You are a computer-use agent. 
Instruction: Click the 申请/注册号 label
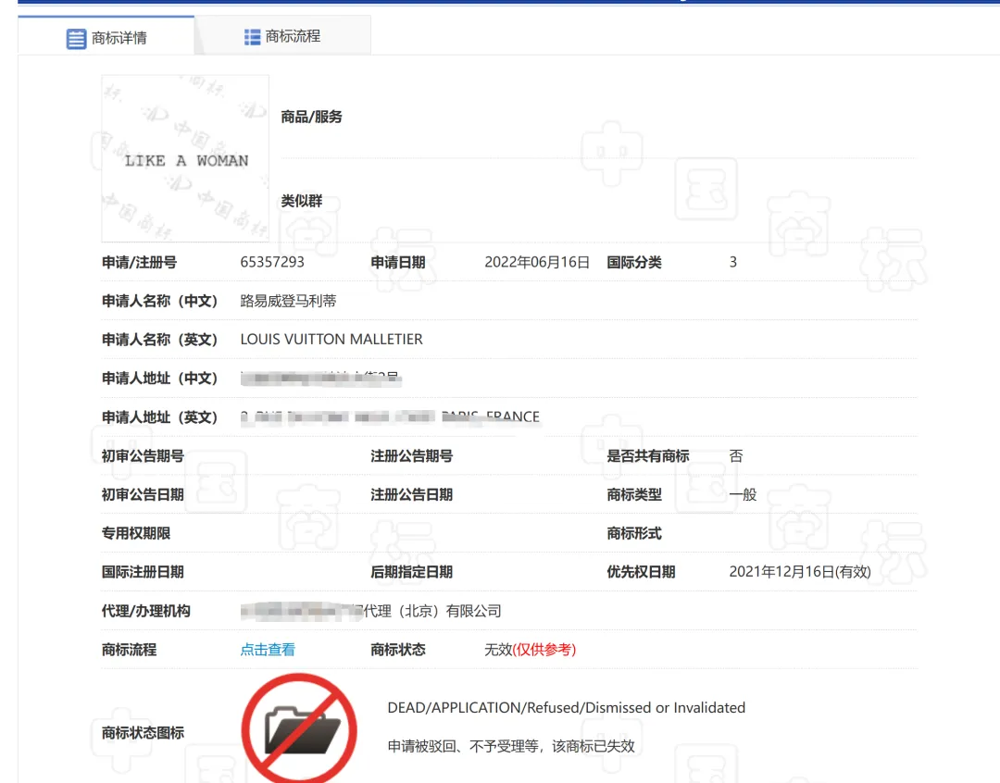(x=139, y=262)
